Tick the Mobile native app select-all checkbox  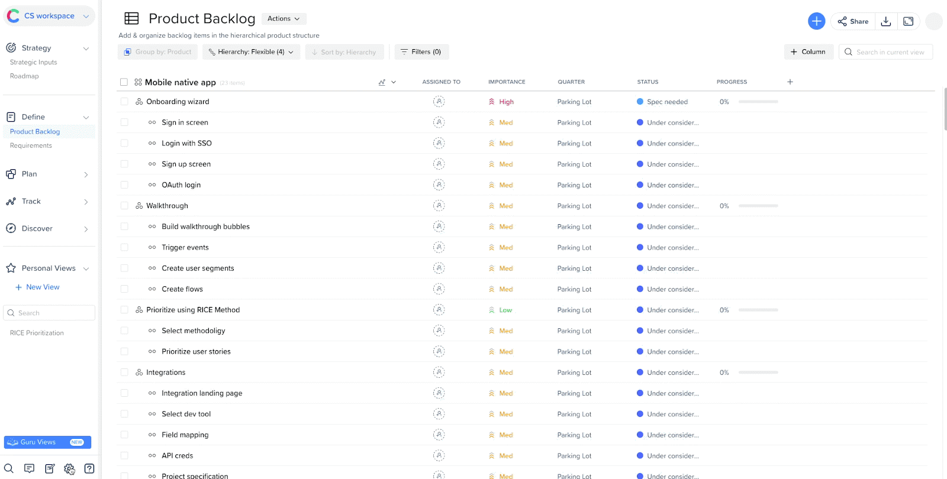pos(124,82)
